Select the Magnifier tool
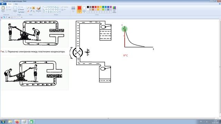Viewport: 221px width, 124px height. (x=33, y=11)
